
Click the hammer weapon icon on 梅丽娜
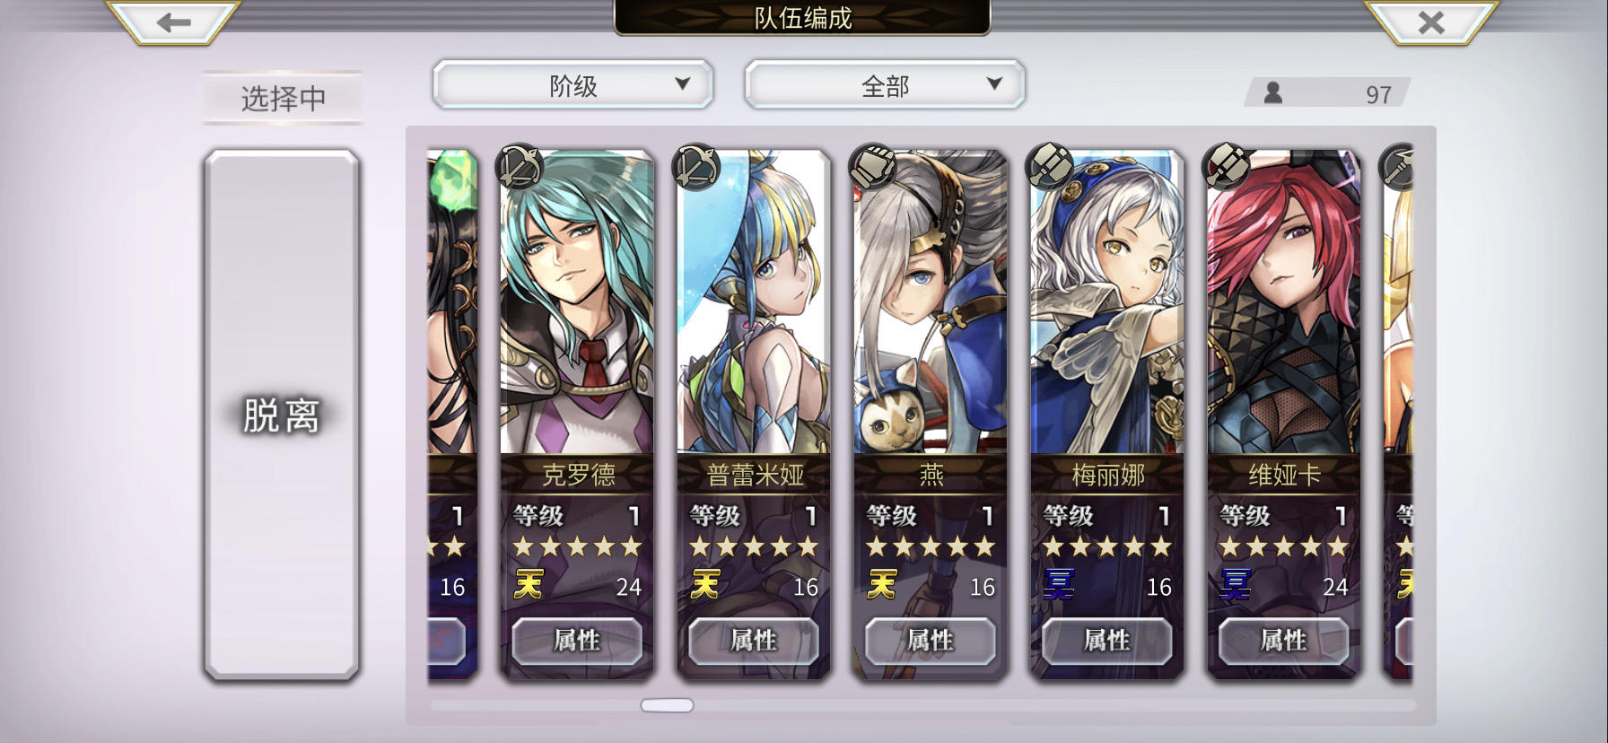pos(1049,166)
